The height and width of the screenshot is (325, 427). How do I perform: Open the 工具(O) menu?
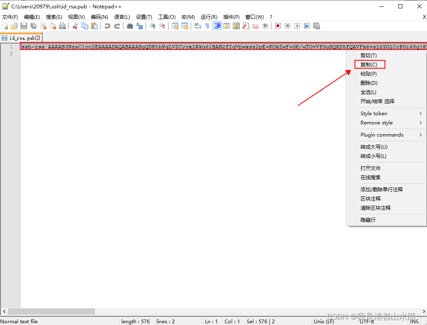coord(167,17)
